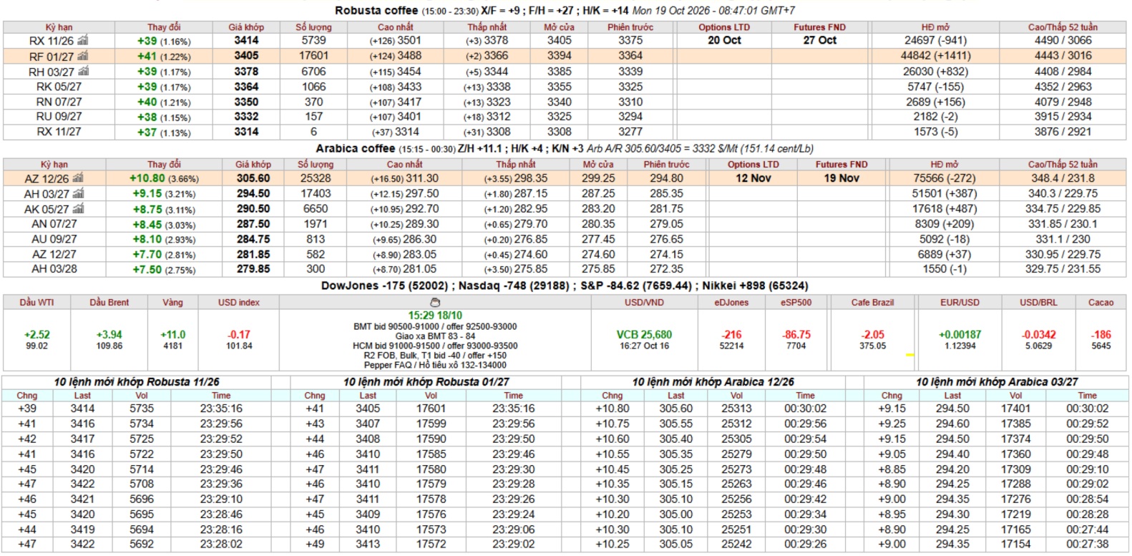Viewport: 1132px width, 556px height.
Task: Click the Pepper FAQ price line
Action: 435,365
